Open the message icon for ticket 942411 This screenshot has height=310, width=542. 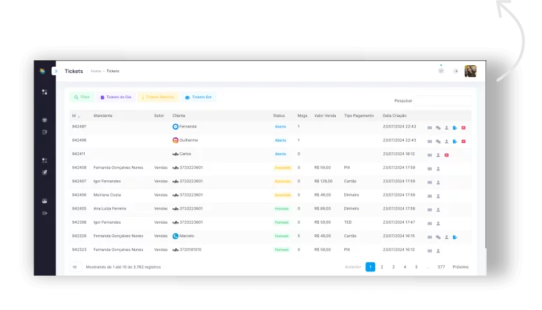(430, 155)
